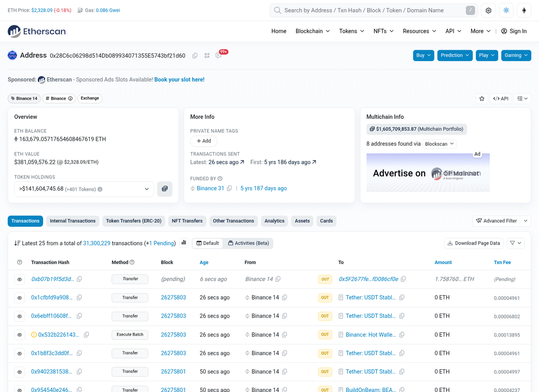
Task: Open the Token Transfers (ERC-20) tab
Action: click(133, 221)
